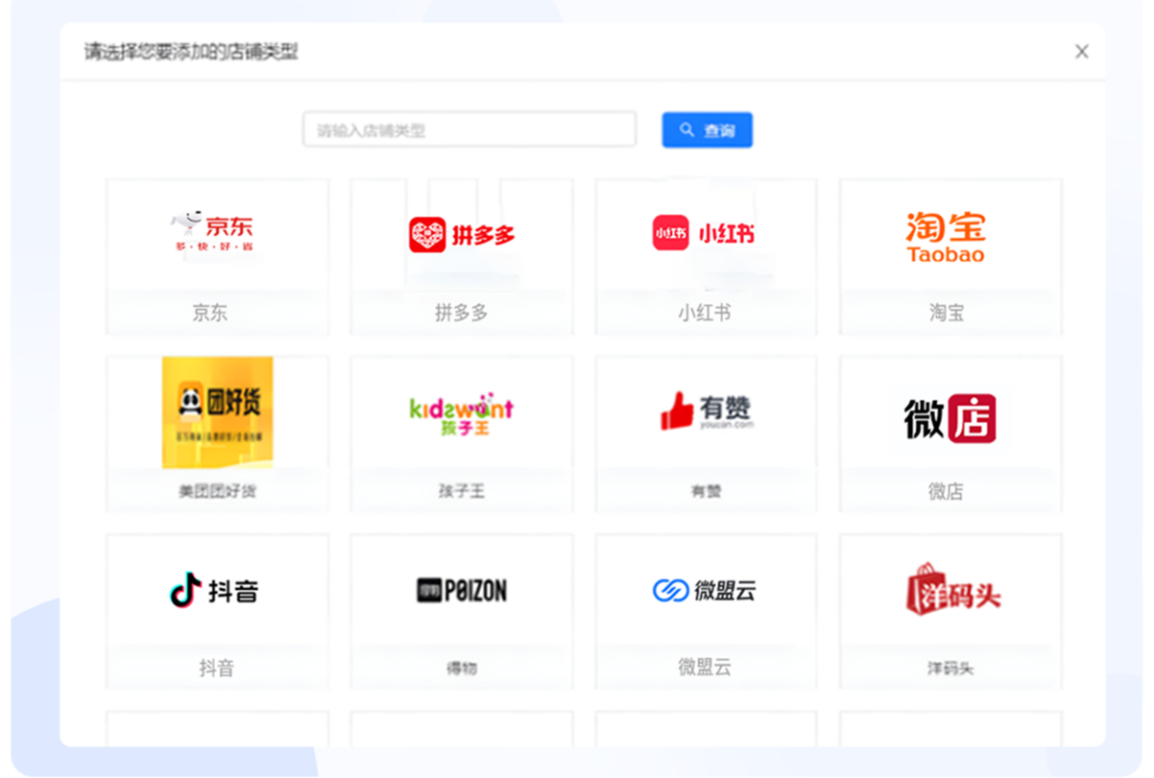Viewport: 1154px width, 778px height.
Task: Click the 抖音 caption below the logo
Action: [x=216, y=669]
